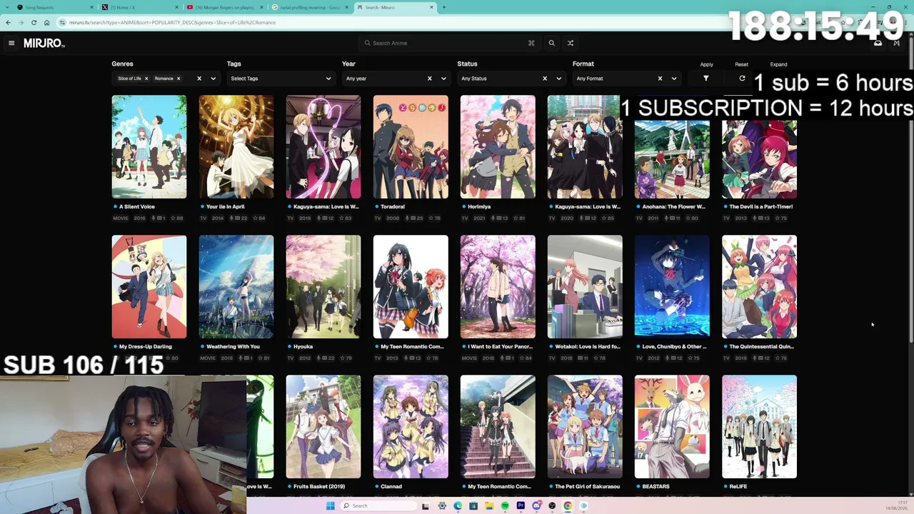Viewport: 914px width, 514px height.
Task: Open Anohana: The Flower title link
Action: pyautogui.click(x=673, y=207)
